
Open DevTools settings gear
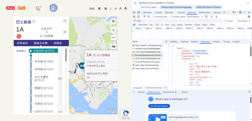[240, 13]
